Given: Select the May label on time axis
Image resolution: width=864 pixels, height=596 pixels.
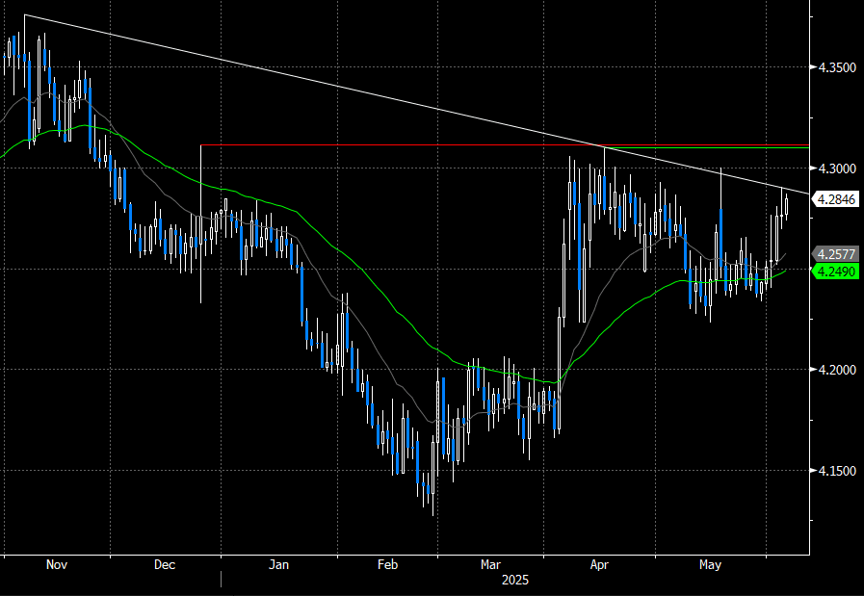Looking at the screenshot, I should (710, 565).
